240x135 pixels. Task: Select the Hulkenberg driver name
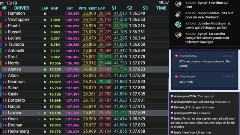(18, 131)
